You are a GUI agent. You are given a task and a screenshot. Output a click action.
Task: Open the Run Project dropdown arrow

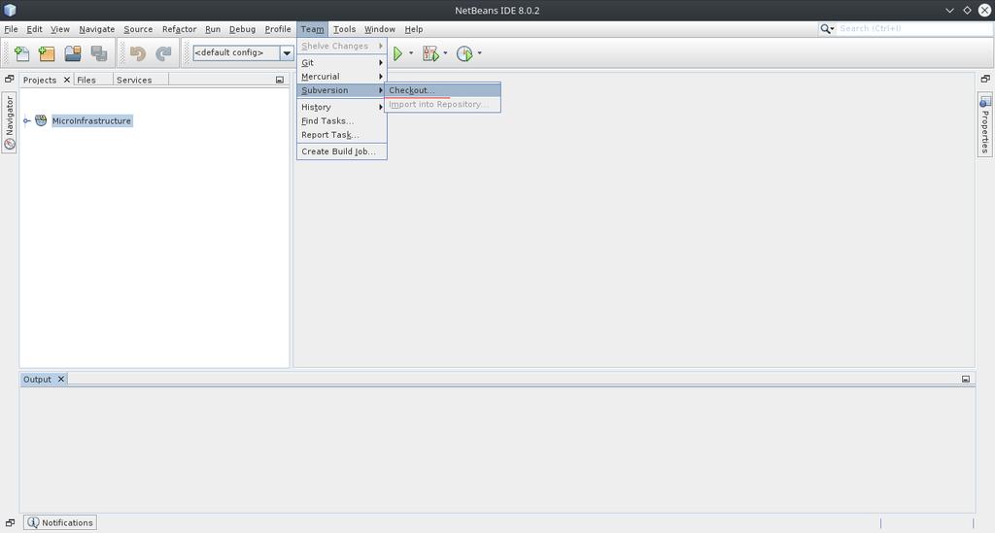[x=411, y=53]
